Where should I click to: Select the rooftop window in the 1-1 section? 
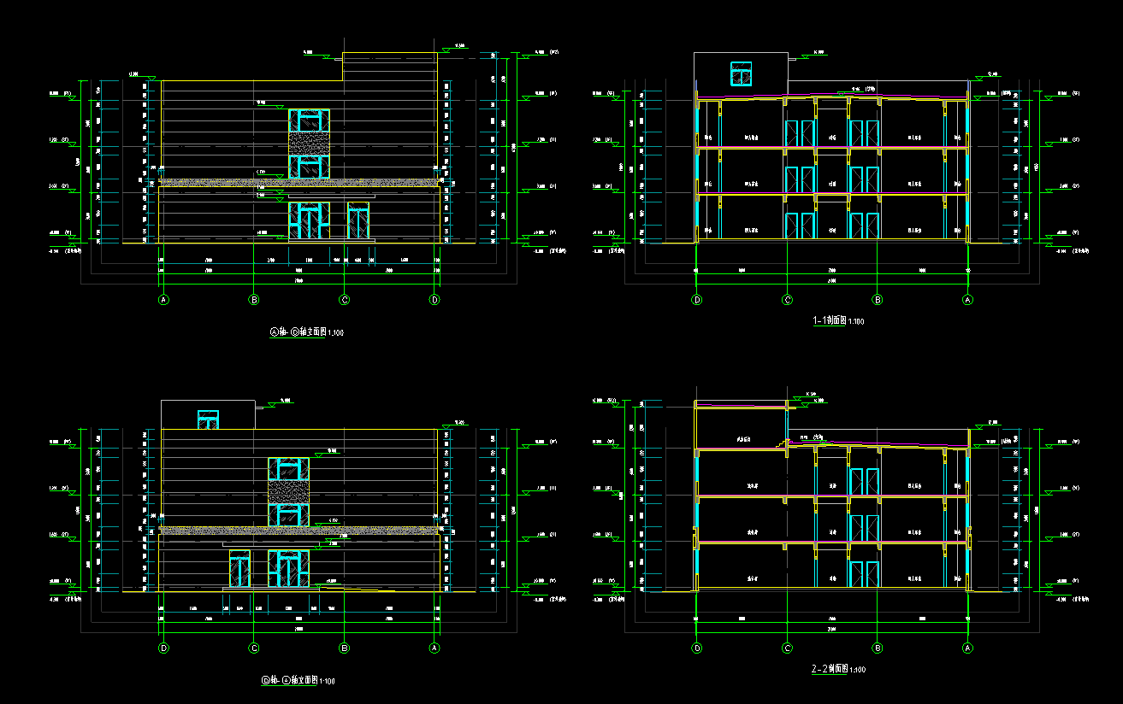(741, 73)
